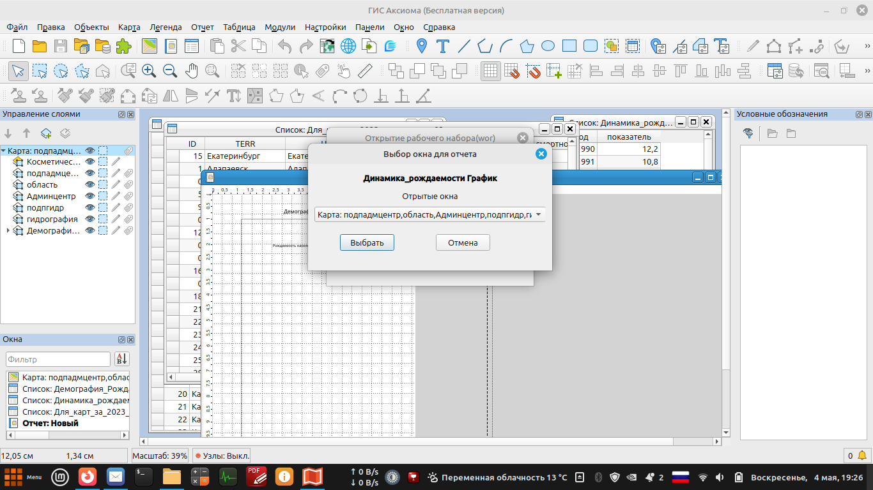Image resolution: width=873 pixels, height=490 pixels.
Task: Activate the scissors cut icon
Action: tap(238, 46)
